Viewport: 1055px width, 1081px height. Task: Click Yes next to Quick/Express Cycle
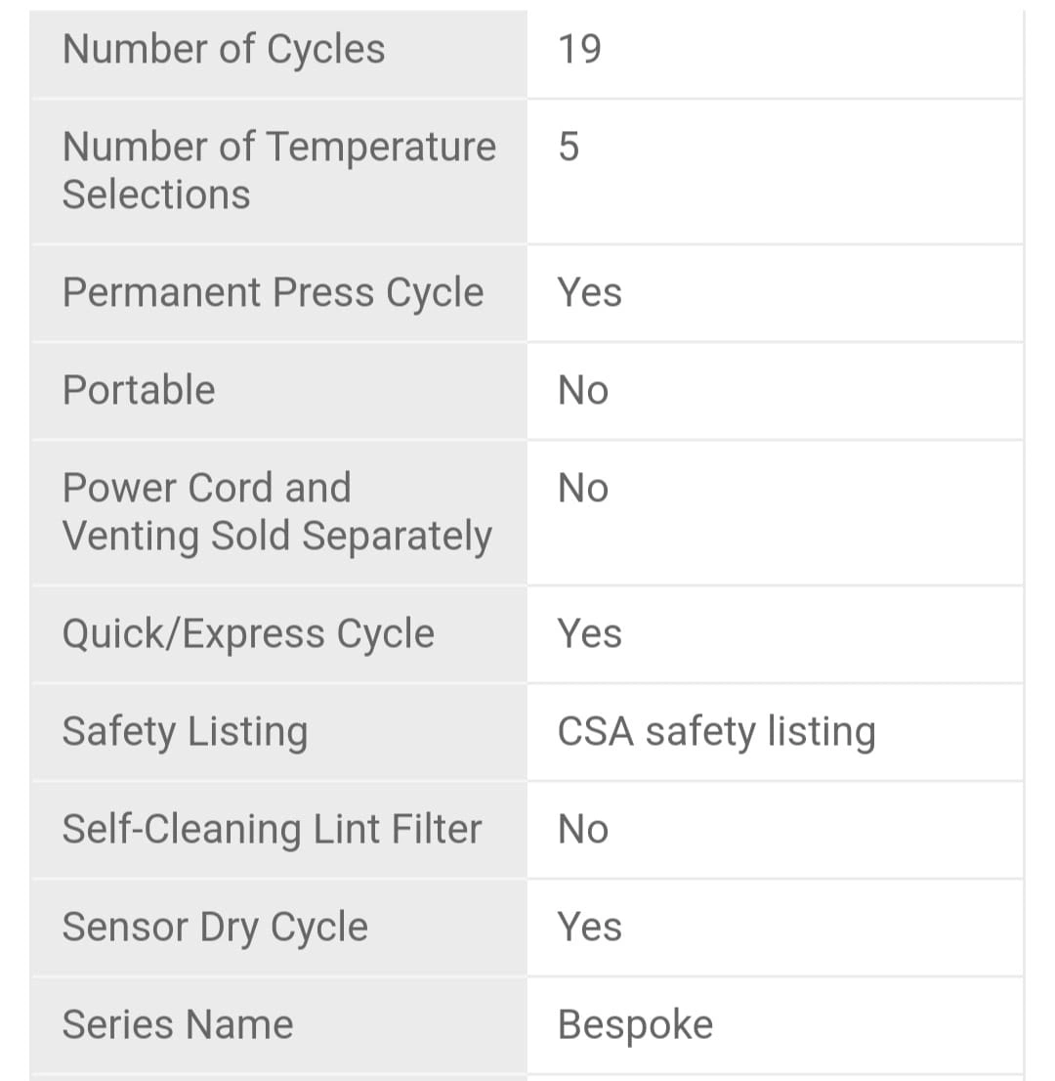[590, 633]
